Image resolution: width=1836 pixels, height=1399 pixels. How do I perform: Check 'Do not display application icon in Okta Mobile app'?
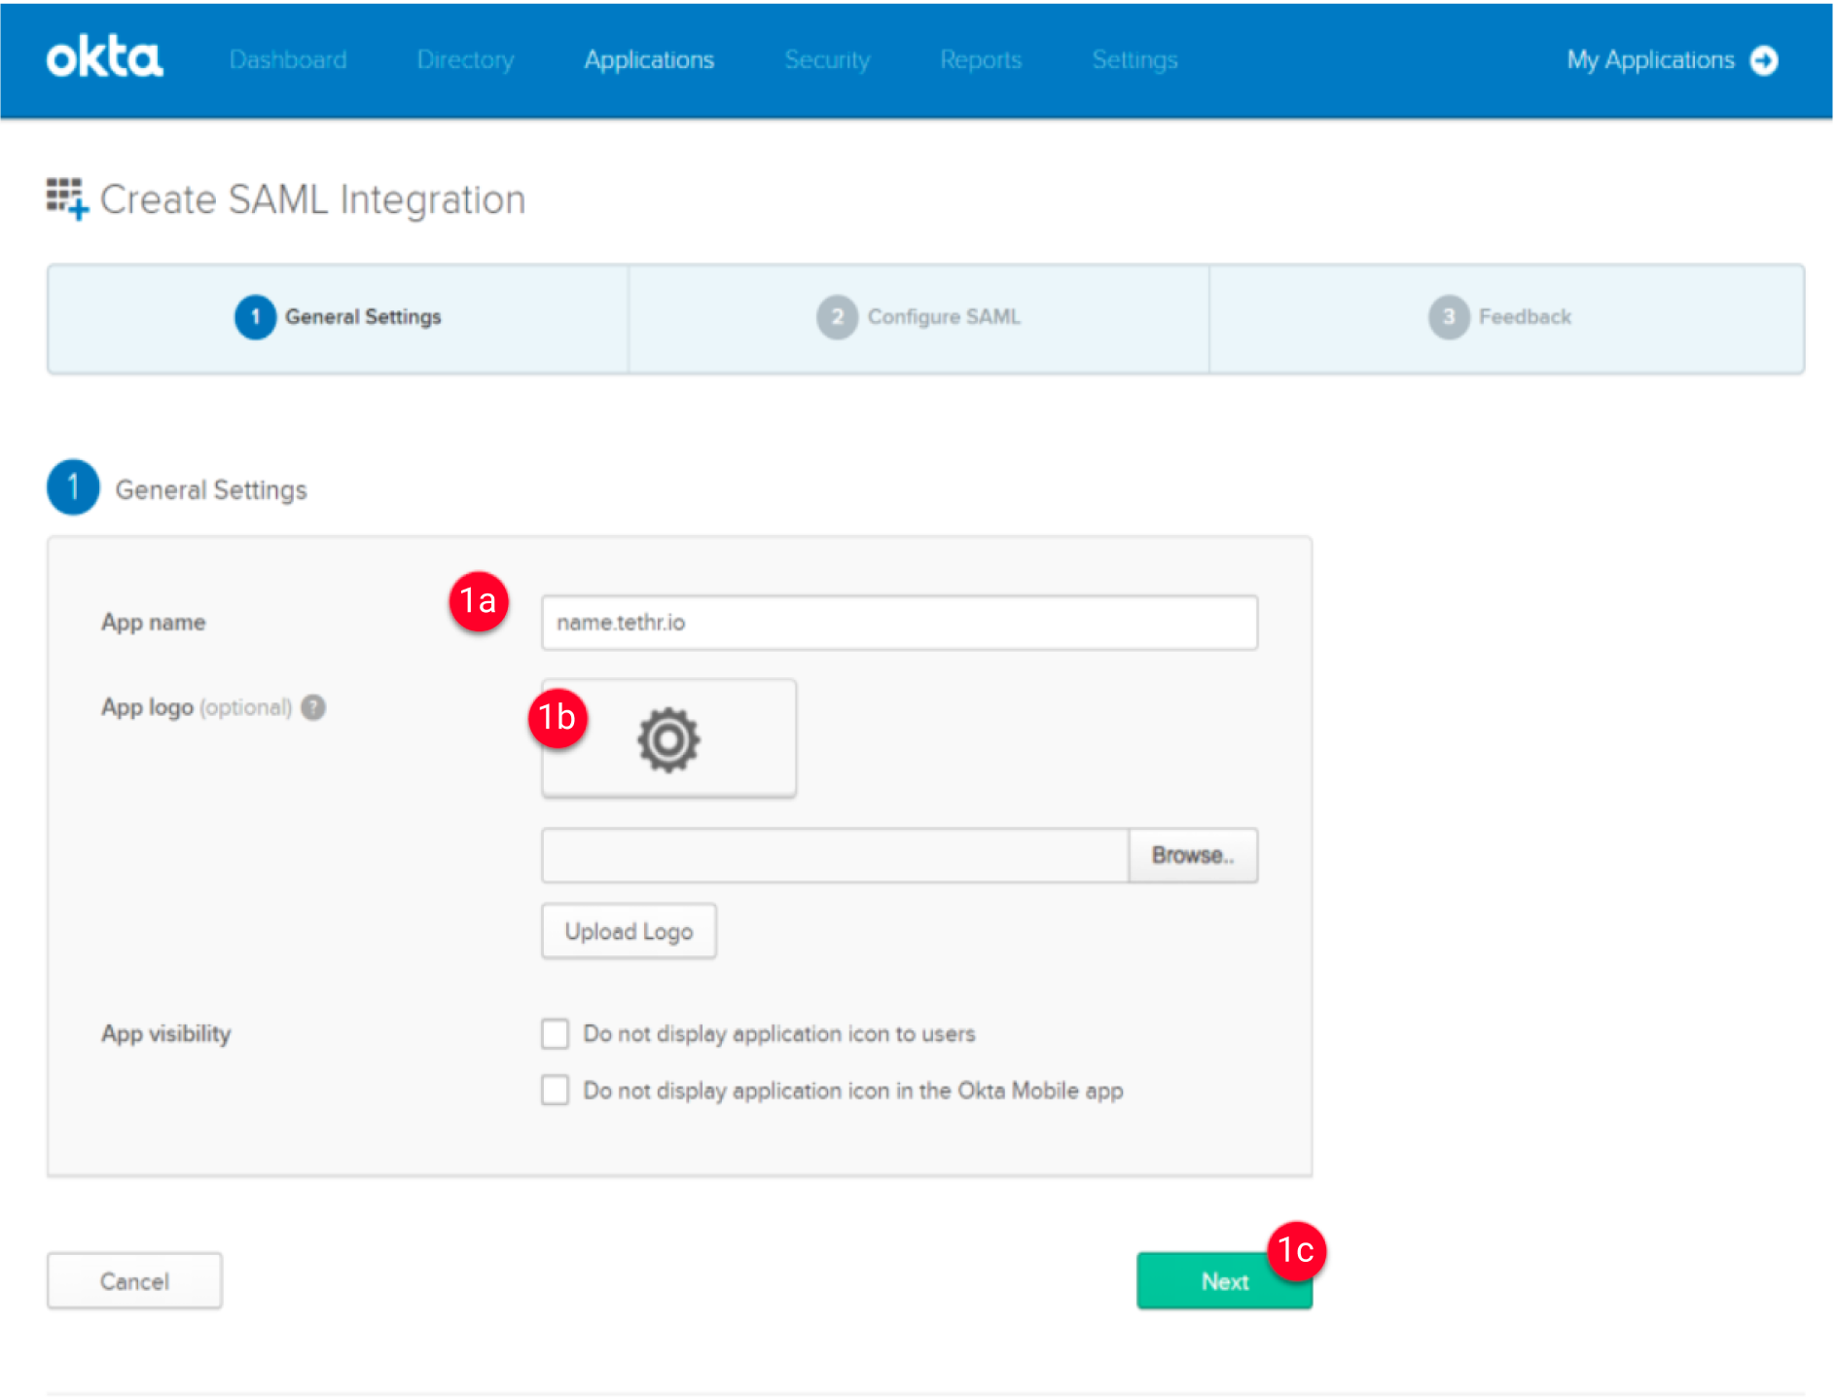pos(555,1091)
